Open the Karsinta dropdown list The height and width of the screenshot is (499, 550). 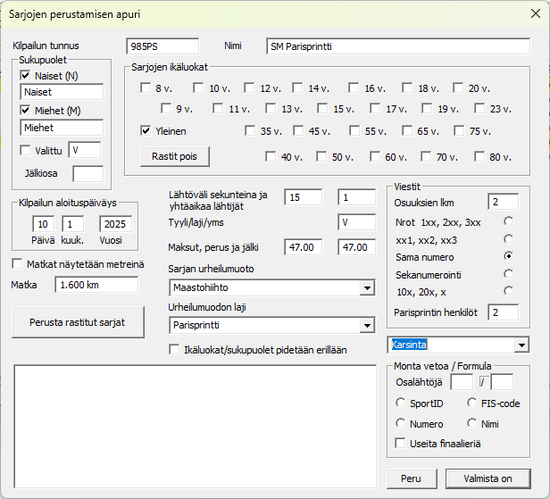[521, 345]
